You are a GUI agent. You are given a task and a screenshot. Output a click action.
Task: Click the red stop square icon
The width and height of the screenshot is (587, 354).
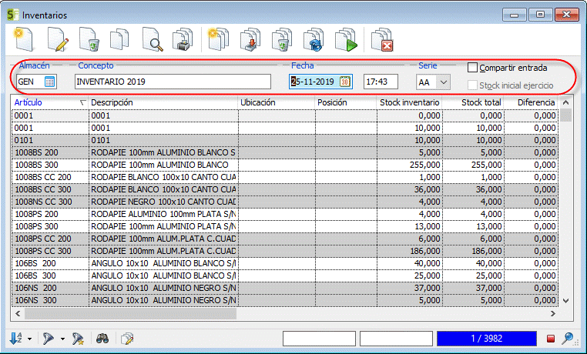(x=551, y=339)
